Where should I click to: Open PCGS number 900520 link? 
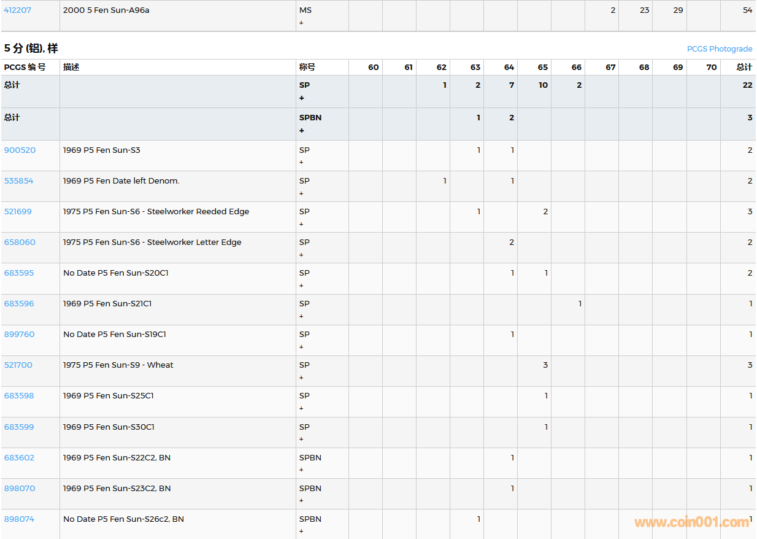click(20, 150)
